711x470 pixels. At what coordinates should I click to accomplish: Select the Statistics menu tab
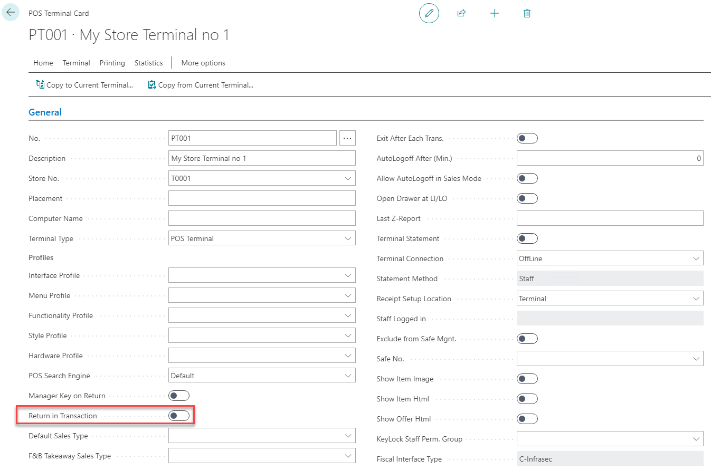(x=148, y=63)
